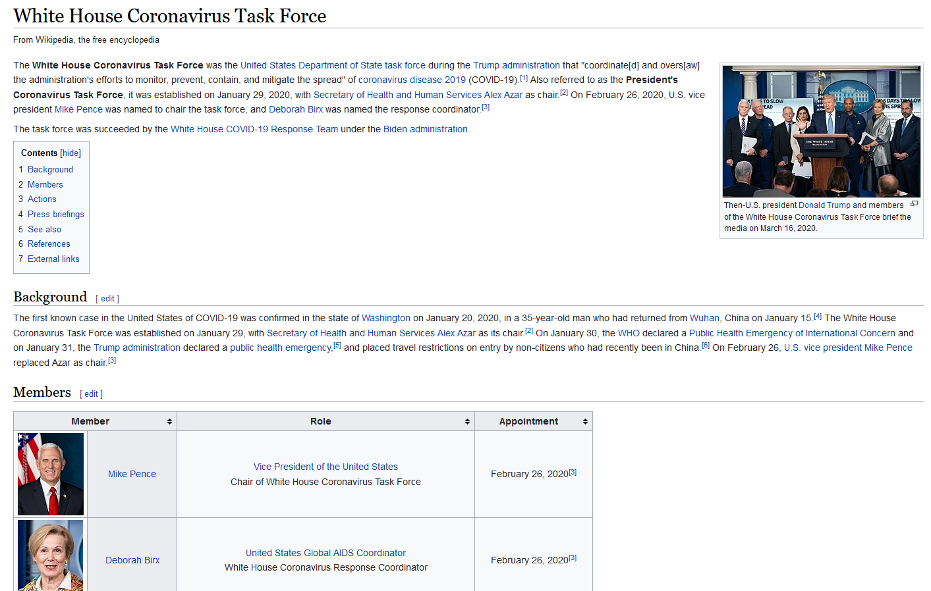This screenshot has width=931, height=591.
Task: Go to See also in contents
Action: tap(44, 230)
